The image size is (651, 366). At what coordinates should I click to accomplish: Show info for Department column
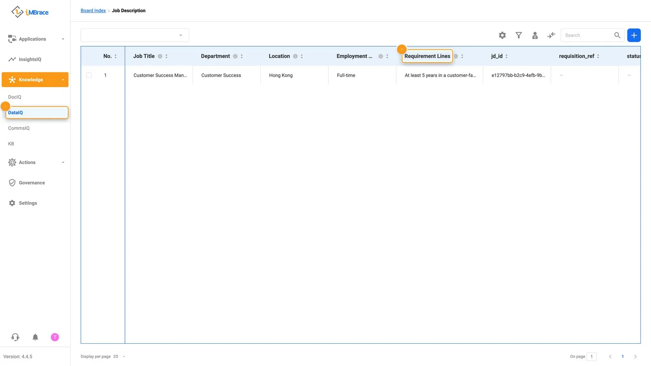click(x=235, y=56)
